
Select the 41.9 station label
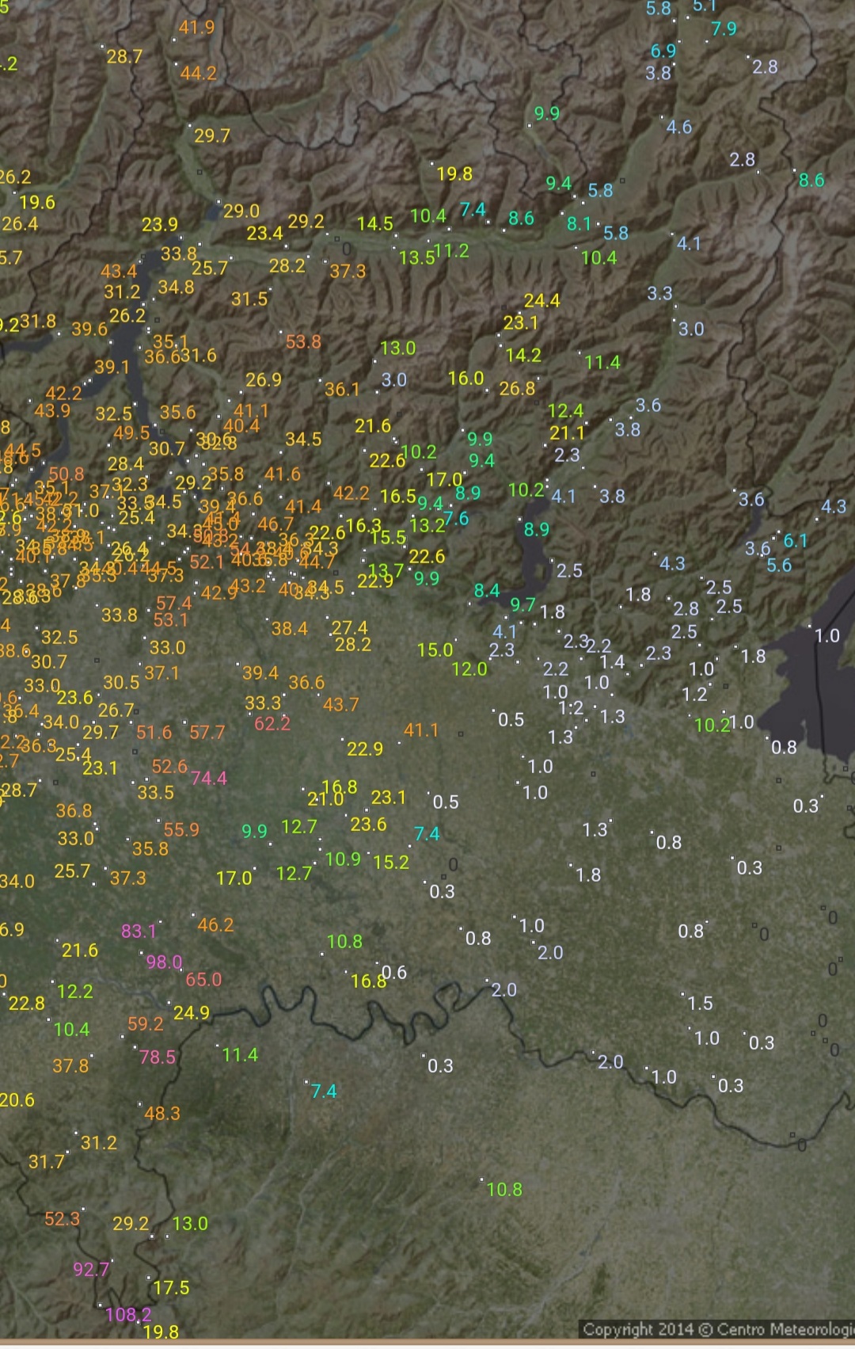tap(196, 28)
